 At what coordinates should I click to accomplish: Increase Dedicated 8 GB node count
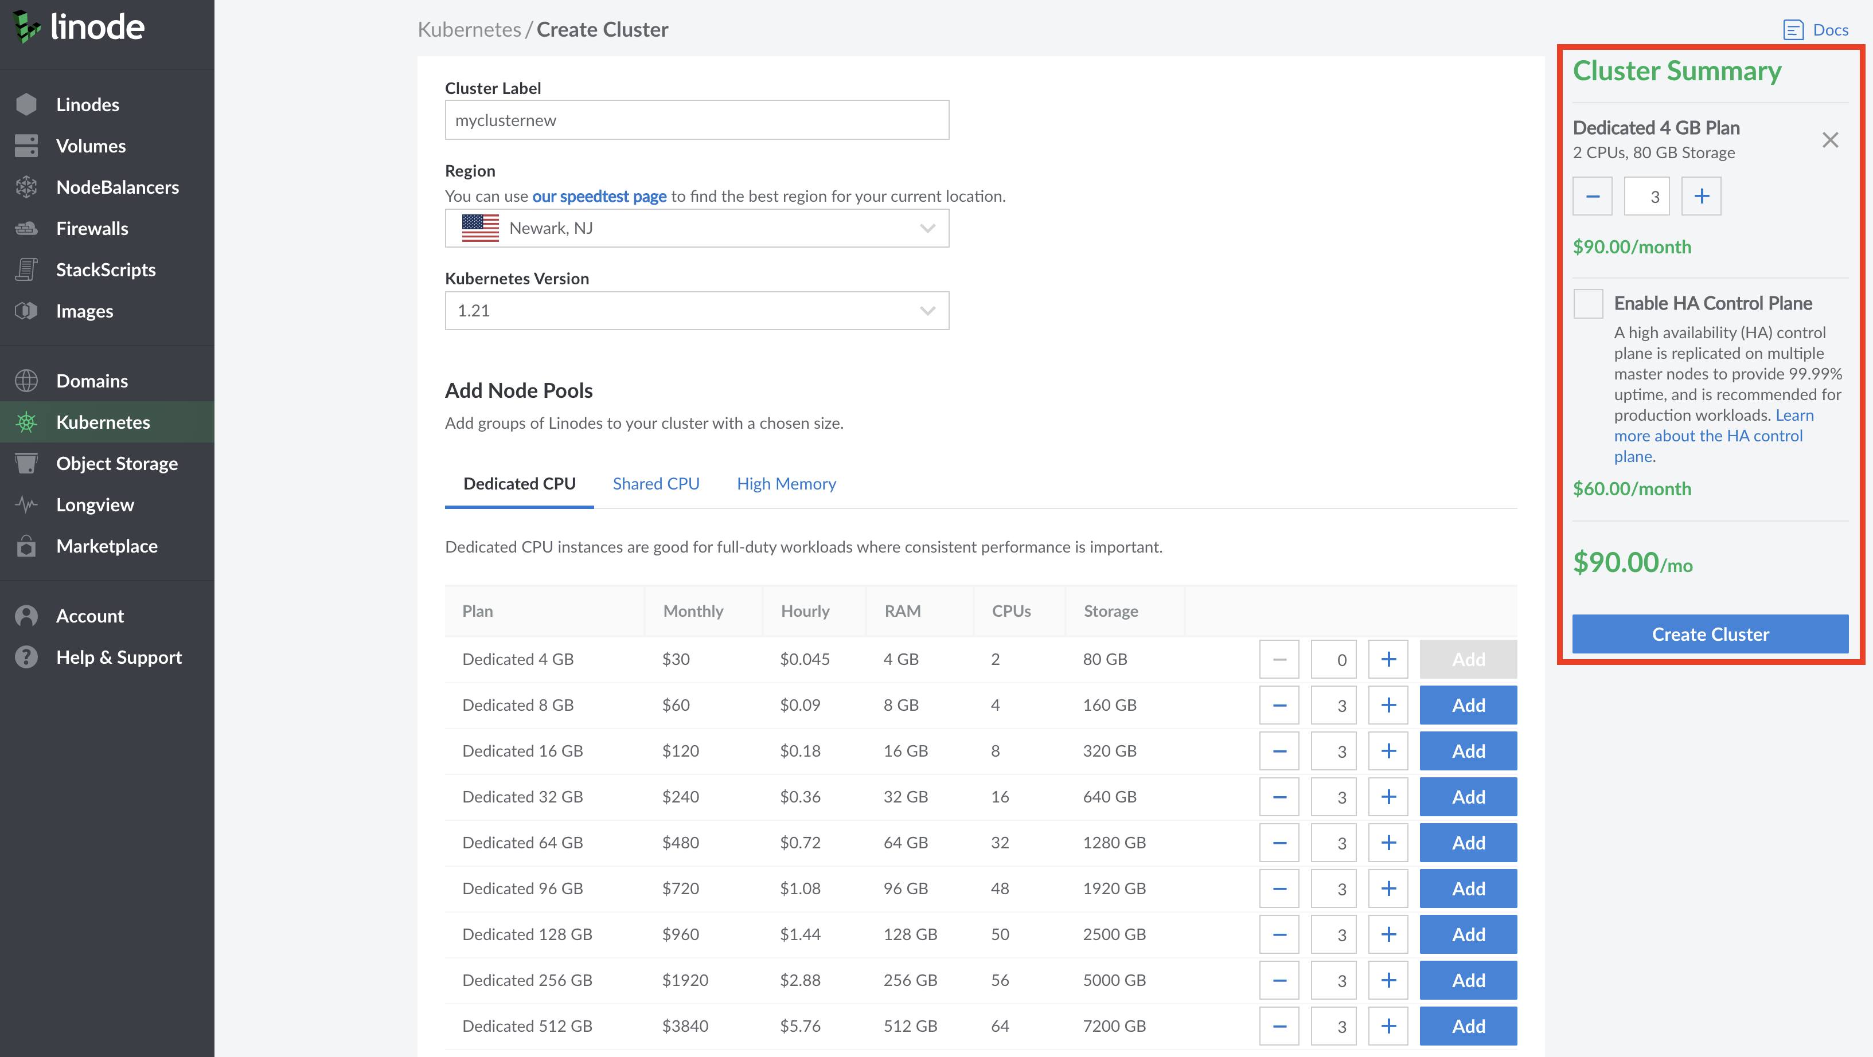coord(1388,705)
